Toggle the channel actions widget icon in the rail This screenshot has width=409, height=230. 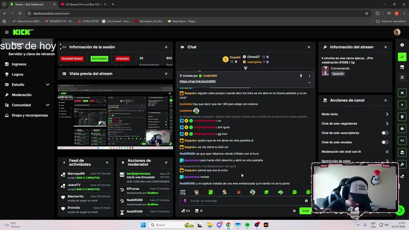click(402, 152)
